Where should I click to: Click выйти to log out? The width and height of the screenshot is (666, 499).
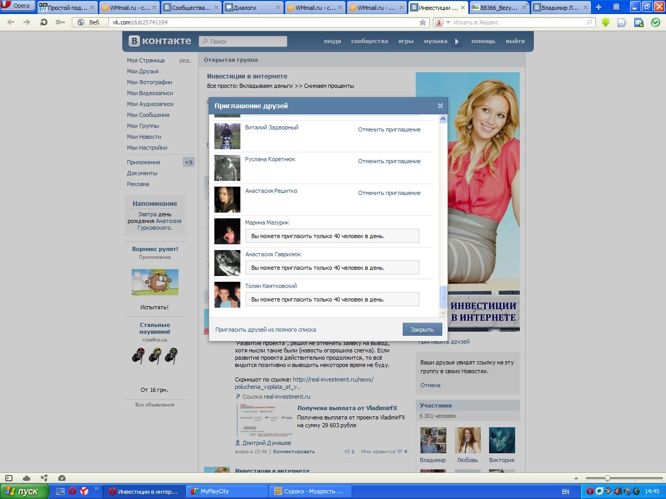point(515,41)
